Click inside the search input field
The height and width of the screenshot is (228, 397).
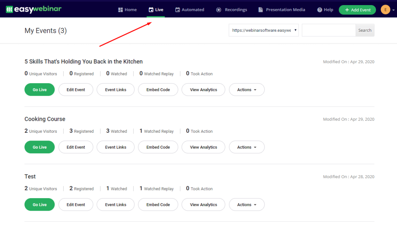[328, 30]
